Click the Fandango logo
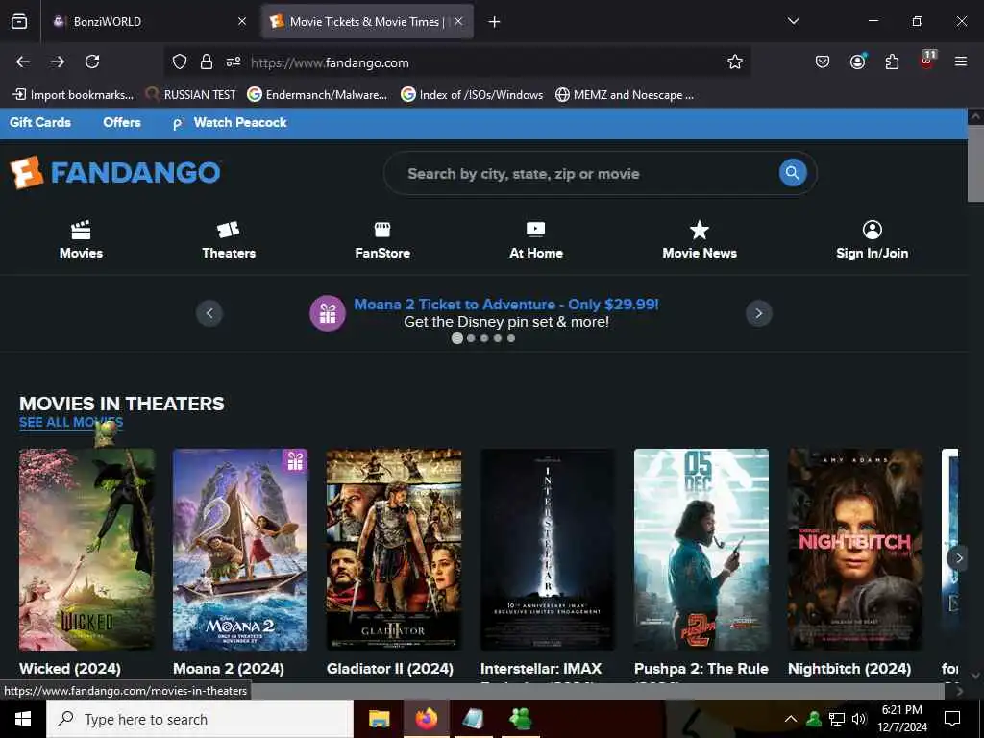984x738 pixels. coord(115,173)
